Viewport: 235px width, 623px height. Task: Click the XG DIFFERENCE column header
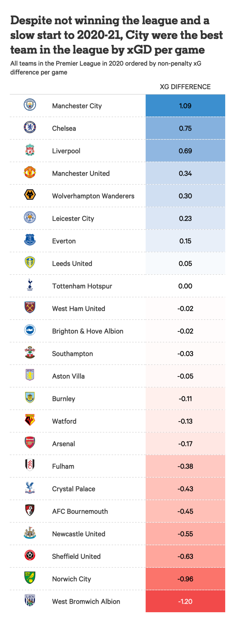click(x=185, y=87)
